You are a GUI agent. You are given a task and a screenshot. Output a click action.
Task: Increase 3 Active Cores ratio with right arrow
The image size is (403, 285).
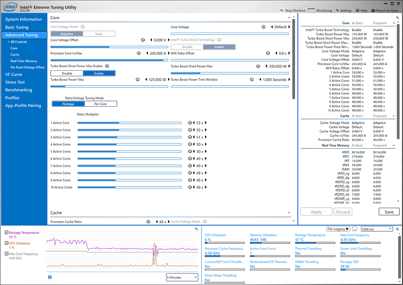pyautogui.click(x=205, y=137)
